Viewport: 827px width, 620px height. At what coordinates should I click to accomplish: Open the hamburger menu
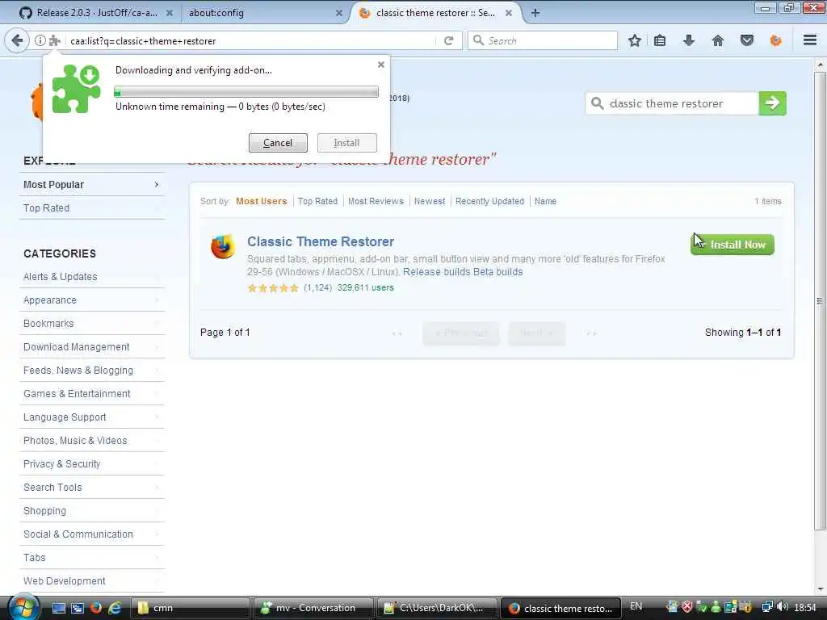pos(810,40)
